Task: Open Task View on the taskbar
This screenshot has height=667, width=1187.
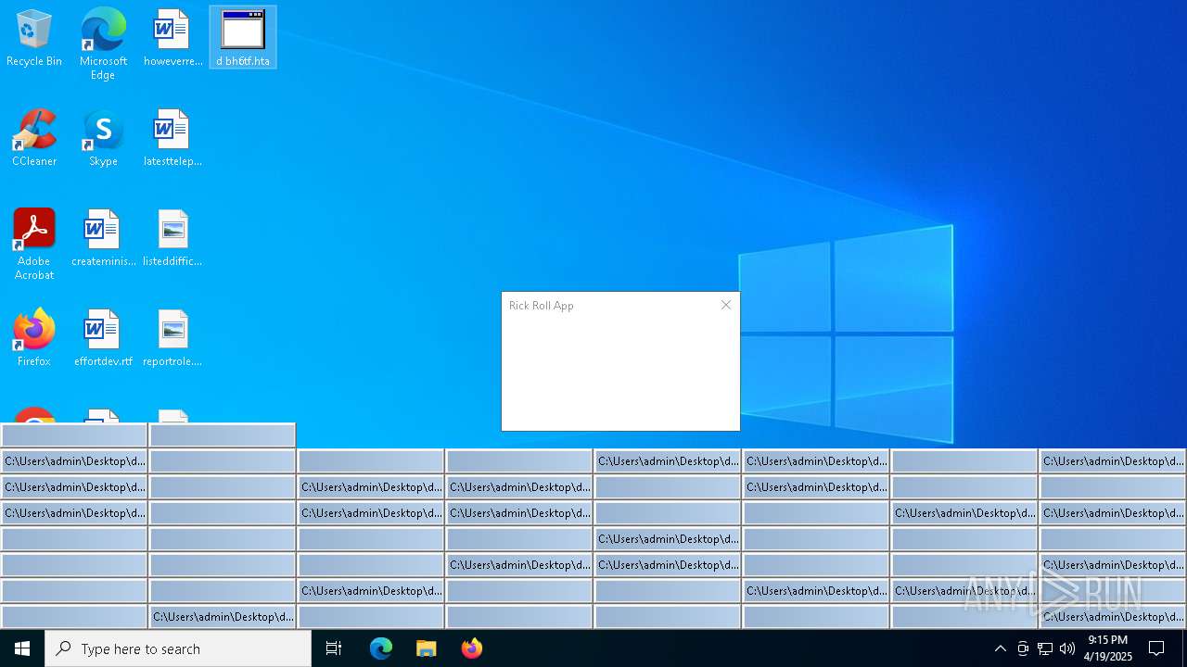Action: click(x=334, y=648)
